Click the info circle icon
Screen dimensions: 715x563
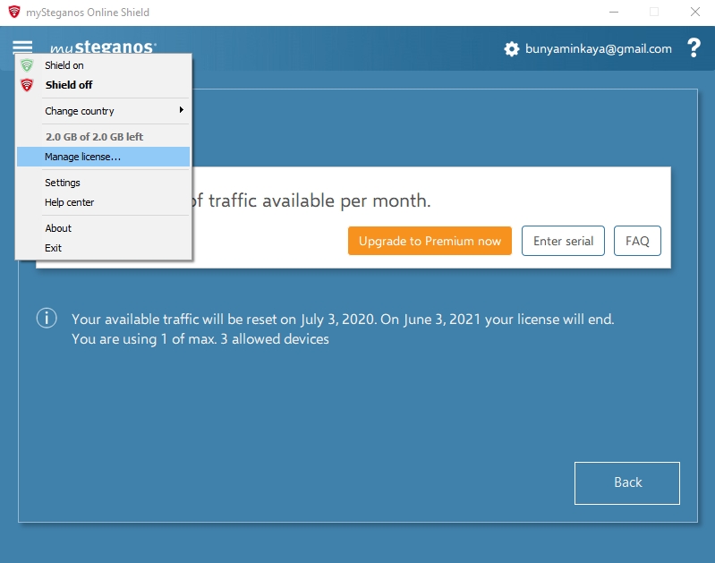point(47,318)
